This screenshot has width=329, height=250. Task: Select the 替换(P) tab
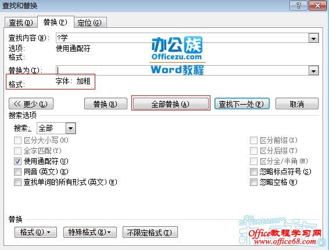point(55,22)
